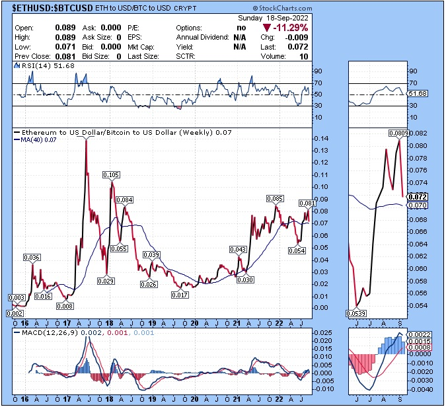The width and height of the screenshot is (446, 407).
Task: Click the red down-triangle beside -11.29%
Action: 266,28
